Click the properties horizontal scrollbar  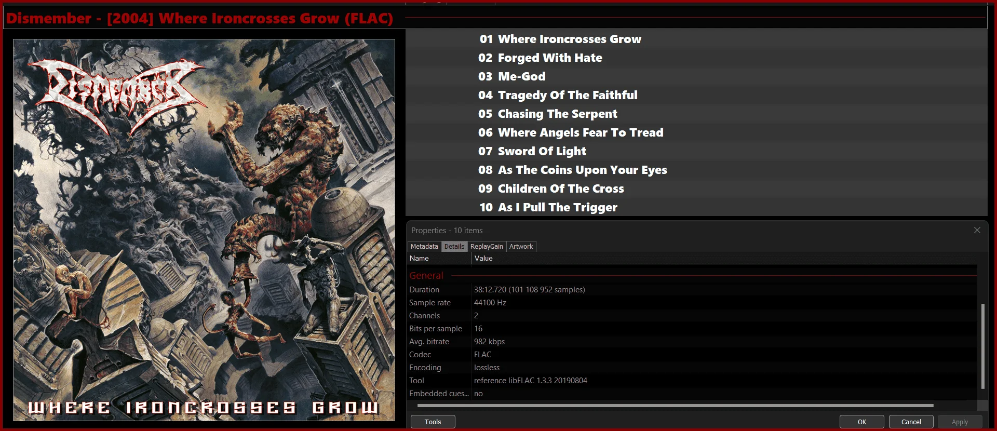coord(675,405)
